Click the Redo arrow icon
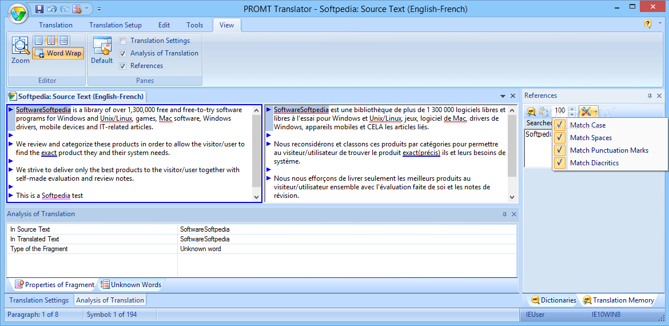 (64, 9)
